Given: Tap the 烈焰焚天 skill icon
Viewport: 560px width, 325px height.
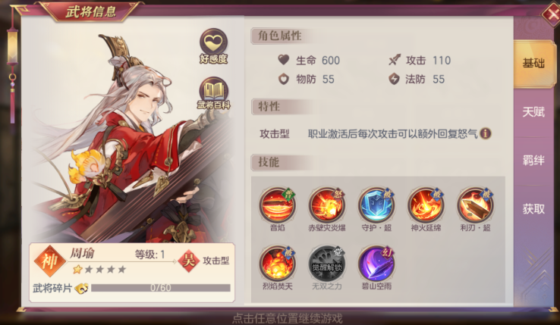Looking at the screenshot, I should pos(278,264).
